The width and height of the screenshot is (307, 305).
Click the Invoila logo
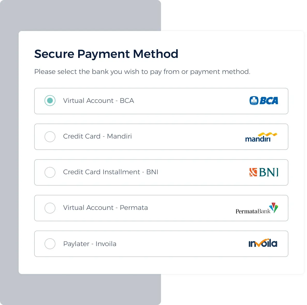(263, 243)
